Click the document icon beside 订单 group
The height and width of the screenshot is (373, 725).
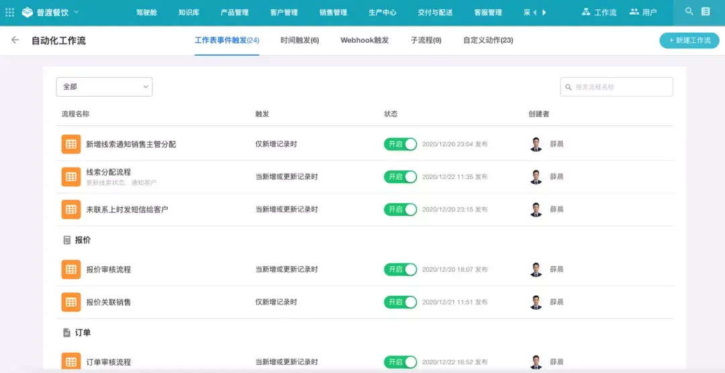tap(66, 332)
